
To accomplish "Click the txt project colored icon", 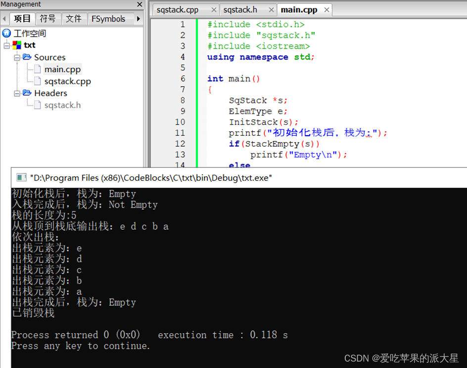I will (x=17, y=45).
